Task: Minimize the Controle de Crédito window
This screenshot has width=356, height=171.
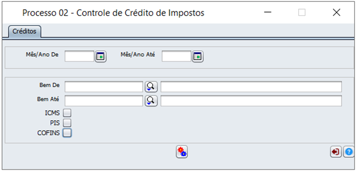Action: tap(268, 13)
